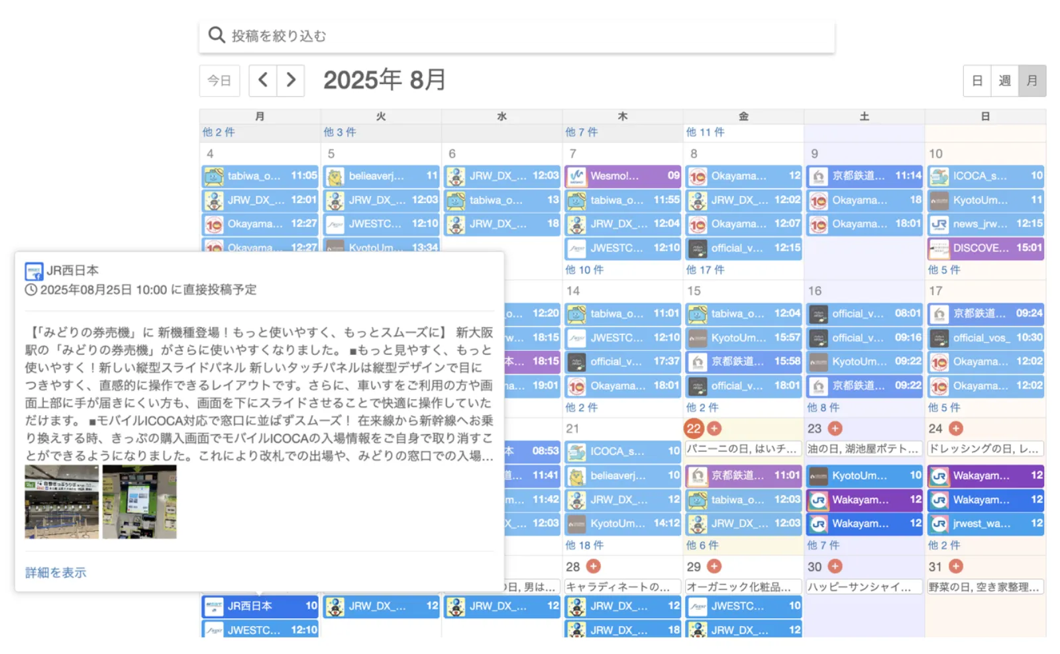Go to previous month with left chevron
Screen dimensions: 1060x654
[x=263, y=81]
